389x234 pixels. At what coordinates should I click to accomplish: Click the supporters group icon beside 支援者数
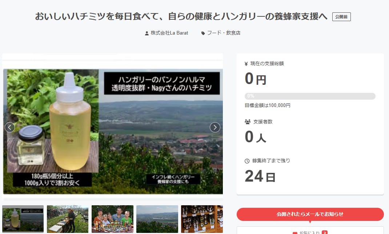click(x=247, y=122)
